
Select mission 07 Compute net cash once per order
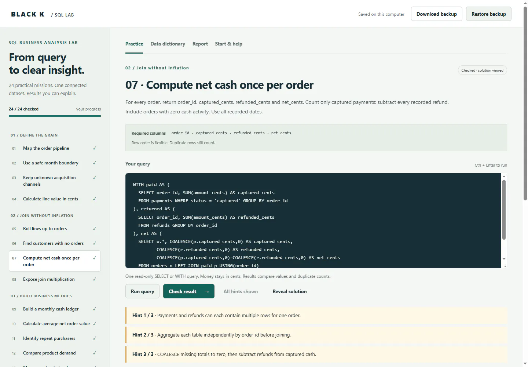[x=55, y=261]
